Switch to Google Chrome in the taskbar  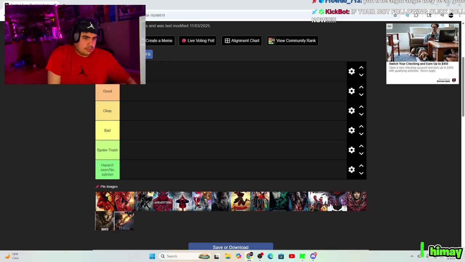249,256
